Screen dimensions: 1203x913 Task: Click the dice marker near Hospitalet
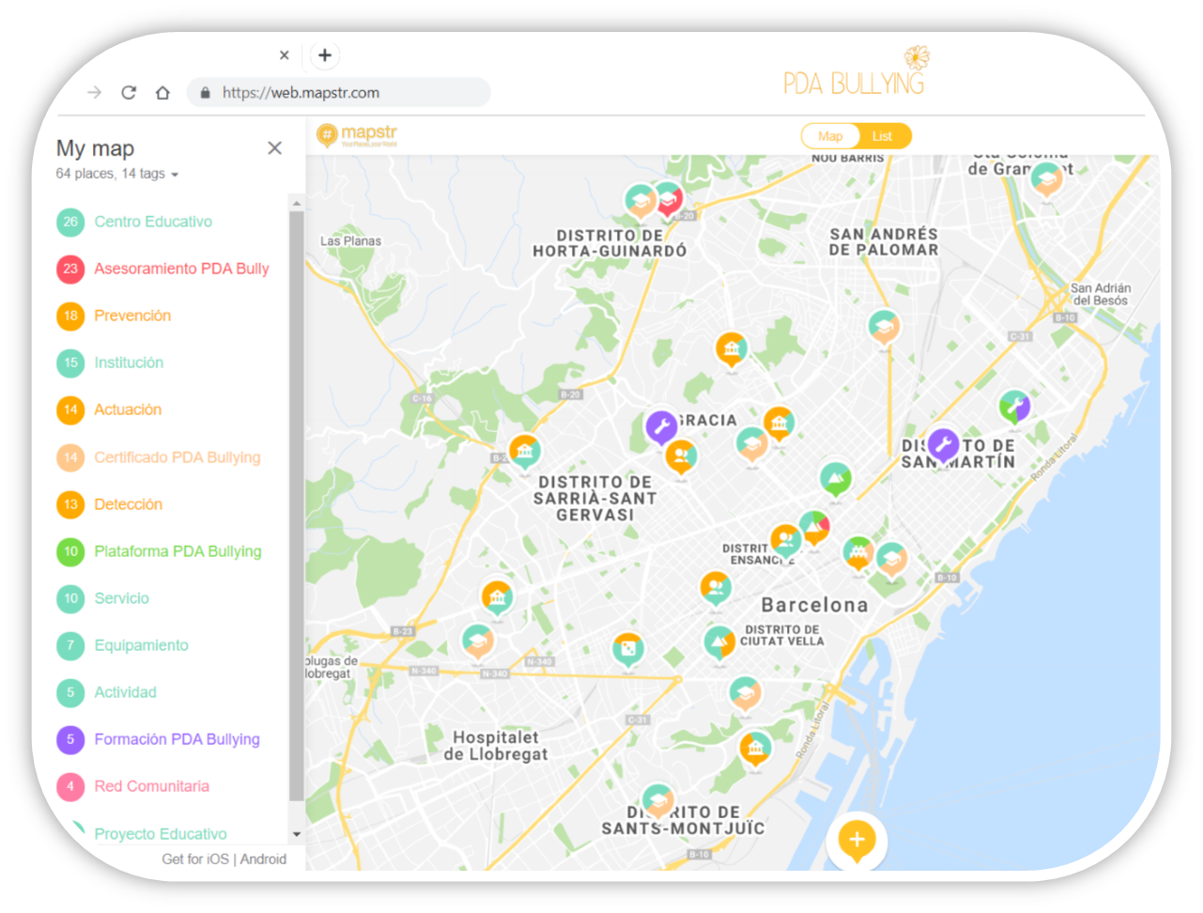627,649
